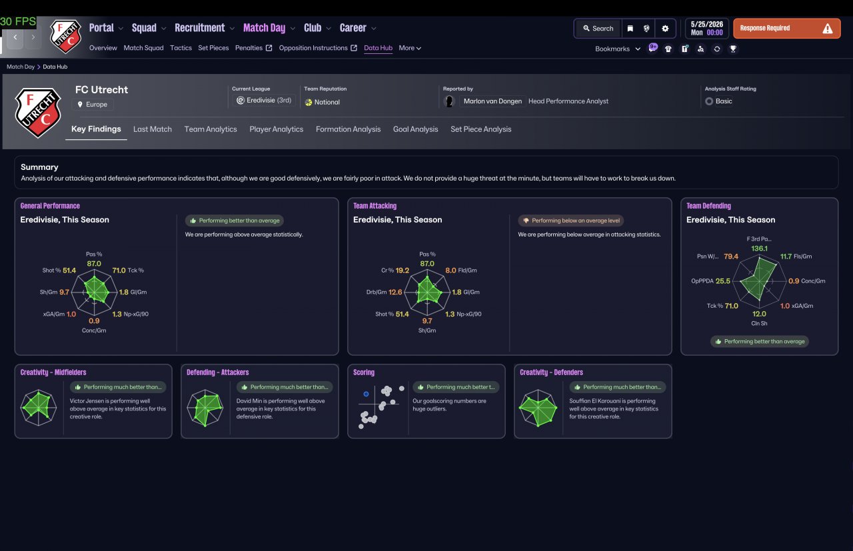Click the Team Defending radar chart
Viewport: 853px width, 551px height.
(760, 281)
